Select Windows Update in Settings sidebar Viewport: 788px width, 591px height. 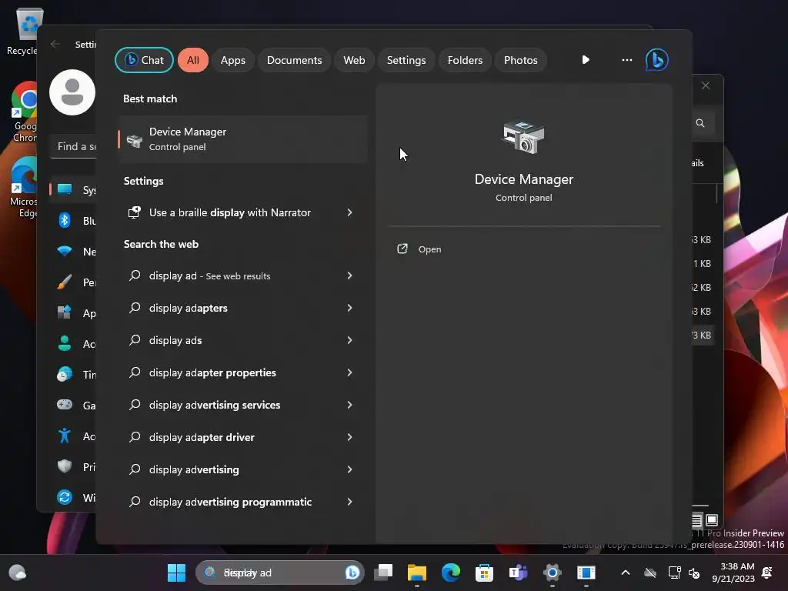click(73, 498)
